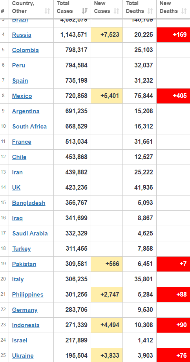Open the Bangladesh country link

[x=29, y=203]
